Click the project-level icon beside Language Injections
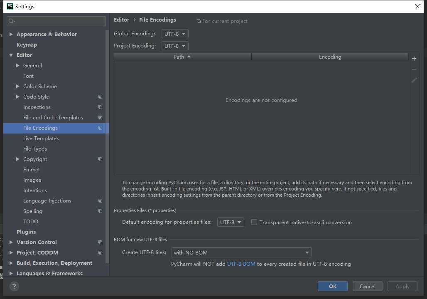 point(100,200)
